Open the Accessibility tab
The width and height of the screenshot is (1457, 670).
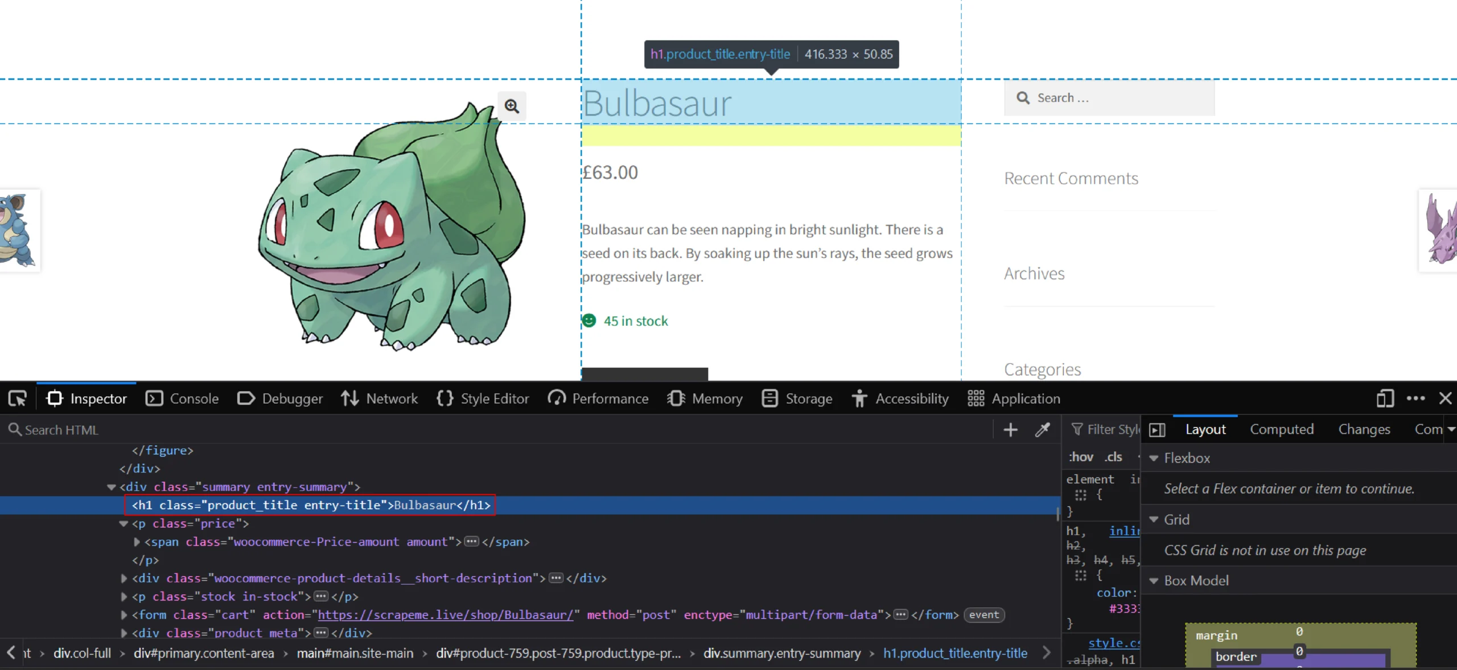click(x=900, y=398)
